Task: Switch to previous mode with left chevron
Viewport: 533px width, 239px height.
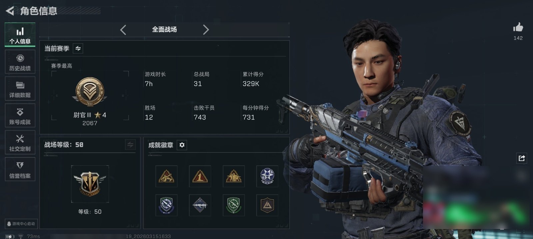Action: point(123,30)
